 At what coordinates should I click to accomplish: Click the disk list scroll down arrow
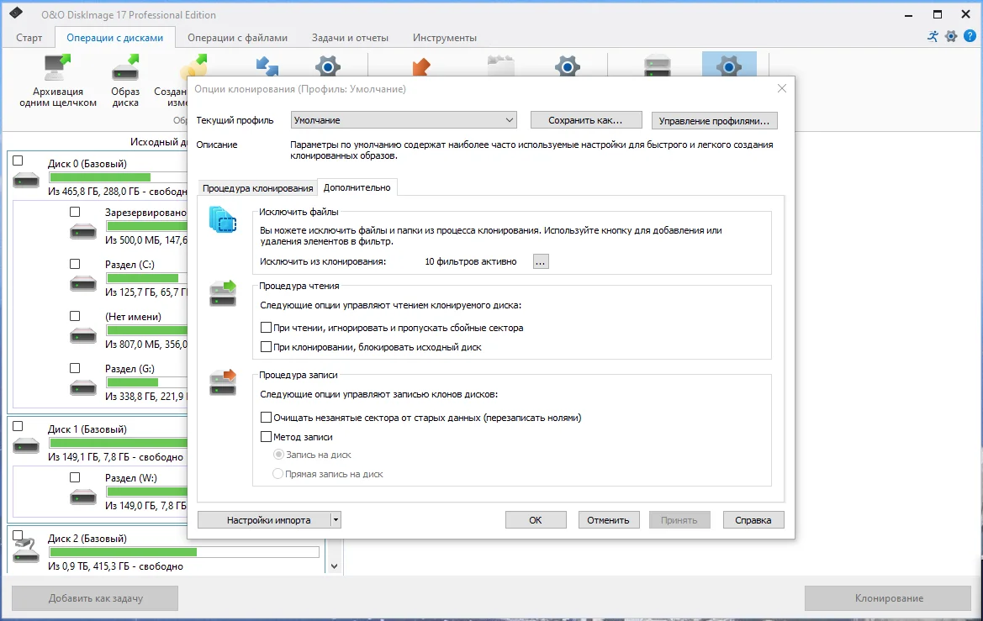[334, 566]
